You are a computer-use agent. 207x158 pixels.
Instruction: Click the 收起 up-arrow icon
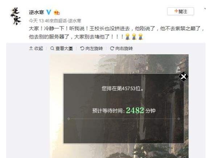[31, 48]
